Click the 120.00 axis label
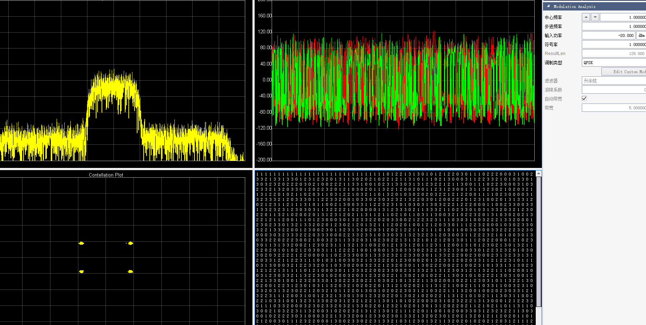This screenshot has width=646, height=325. (x=265, y=31)
